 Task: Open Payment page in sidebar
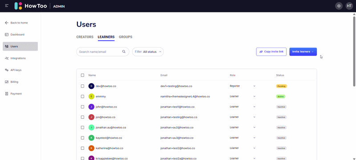click(20, 94)
